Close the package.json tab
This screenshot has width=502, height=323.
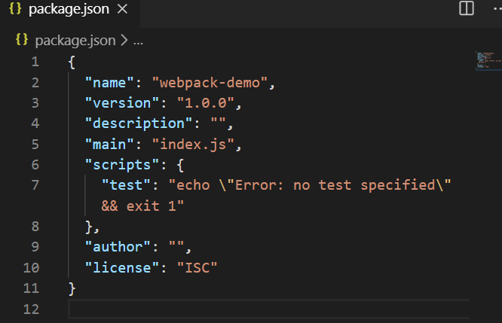[x=122, y=9]
